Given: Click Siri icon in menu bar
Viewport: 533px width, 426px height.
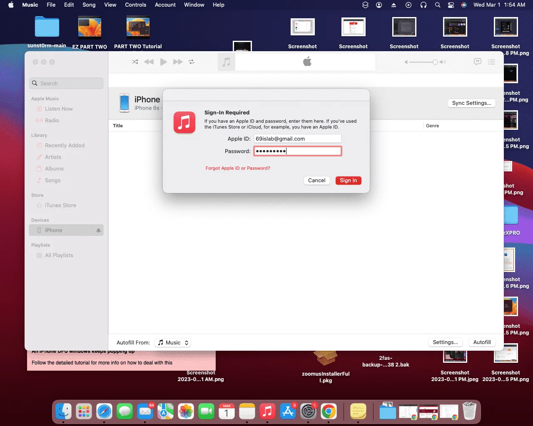Looking at the screenshot, I should [x=464, y=5].
